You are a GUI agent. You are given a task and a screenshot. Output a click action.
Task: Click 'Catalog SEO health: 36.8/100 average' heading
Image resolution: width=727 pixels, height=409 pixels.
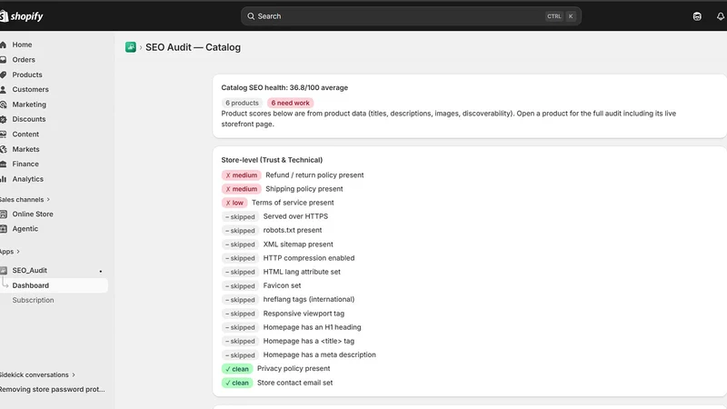coord(284,87)
